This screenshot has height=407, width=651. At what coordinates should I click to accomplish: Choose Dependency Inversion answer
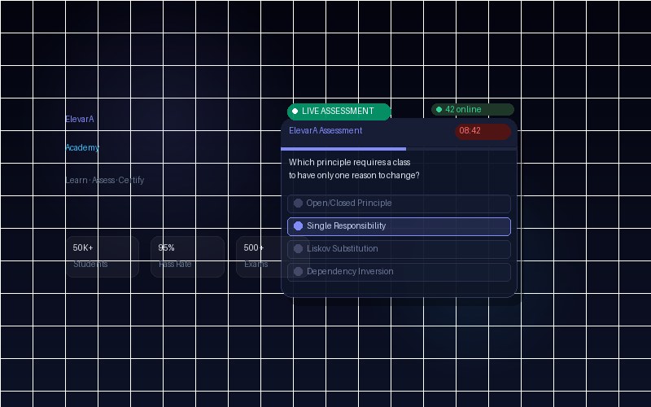399,272
